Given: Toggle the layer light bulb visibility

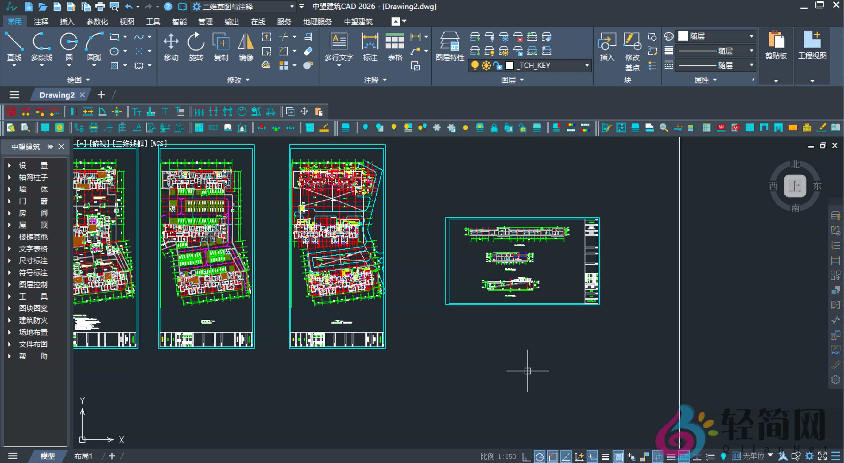Looking at the screenshot, I should (x=474, y=65).
